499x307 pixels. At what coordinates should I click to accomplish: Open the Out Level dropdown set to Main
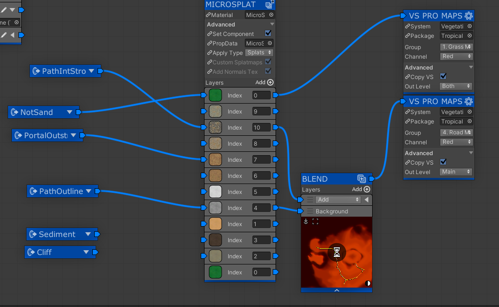tap(456, 172)
